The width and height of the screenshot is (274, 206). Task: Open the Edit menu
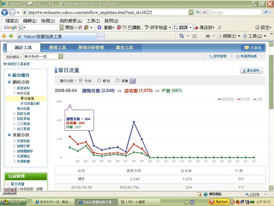click(x=30, y=21)
